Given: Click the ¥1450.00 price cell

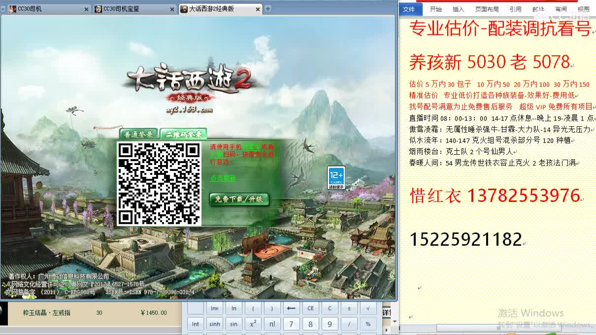Looking at the screenshot, I should coord(154,313).
